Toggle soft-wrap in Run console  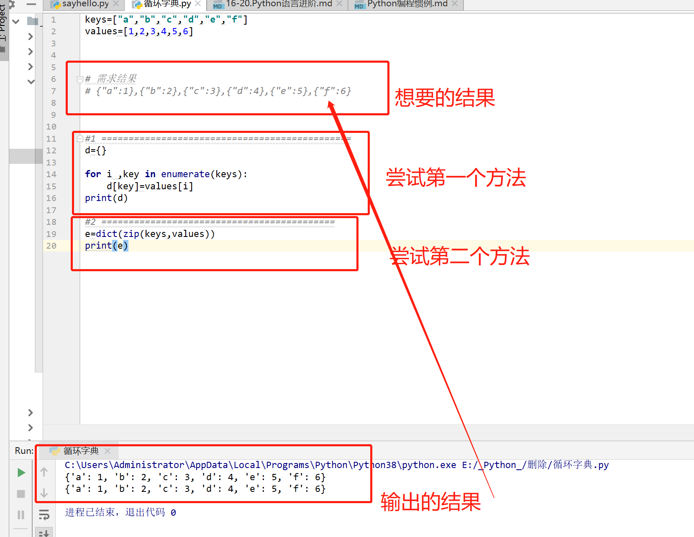click(44, 515)
